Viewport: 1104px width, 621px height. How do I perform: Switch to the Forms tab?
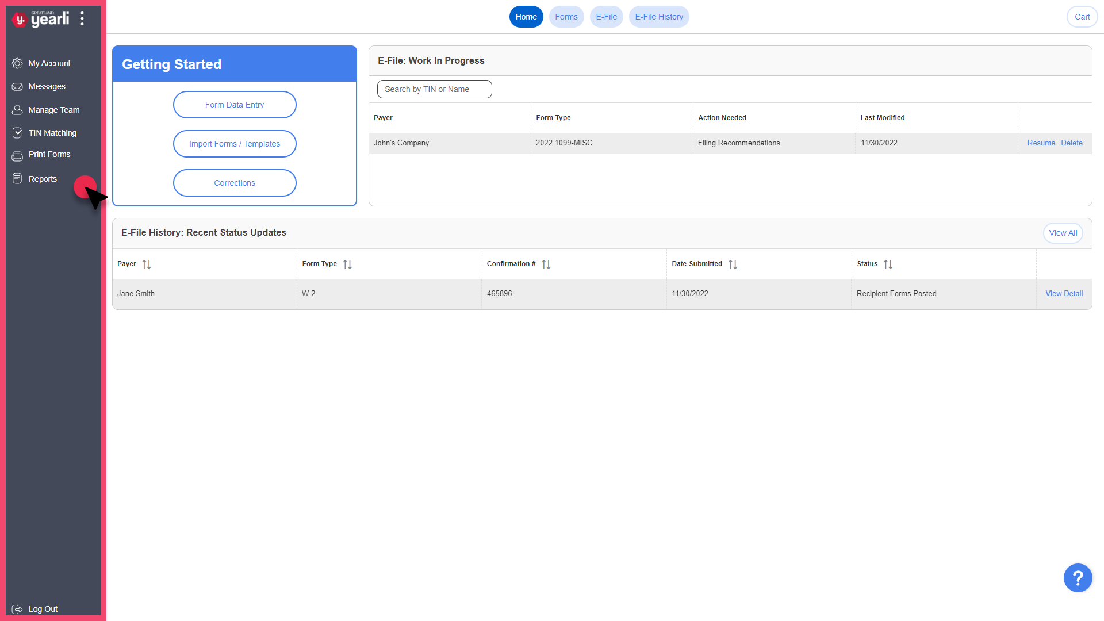[566, 17]
